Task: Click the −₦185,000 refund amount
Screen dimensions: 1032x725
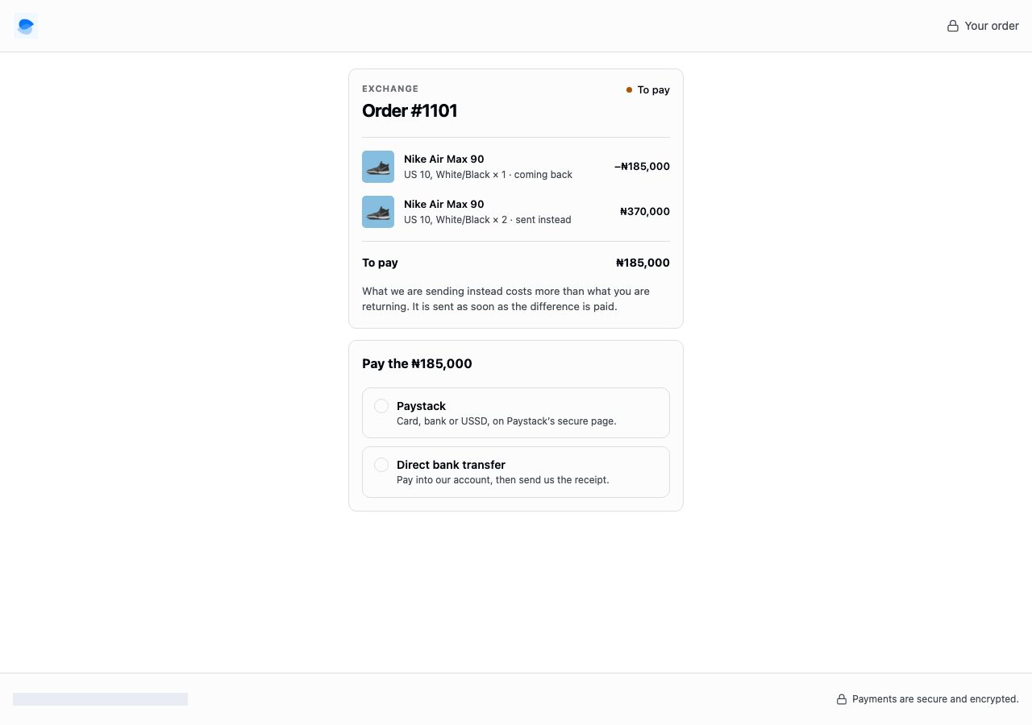Action: (x=642, y=167)
